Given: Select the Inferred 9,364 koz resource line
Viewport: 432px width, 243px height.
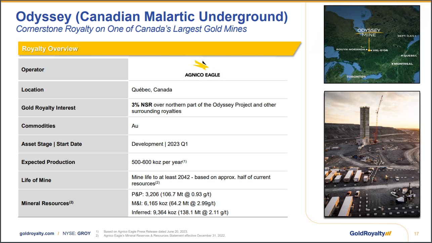Looking at the screenshot, I should [180, 212].
